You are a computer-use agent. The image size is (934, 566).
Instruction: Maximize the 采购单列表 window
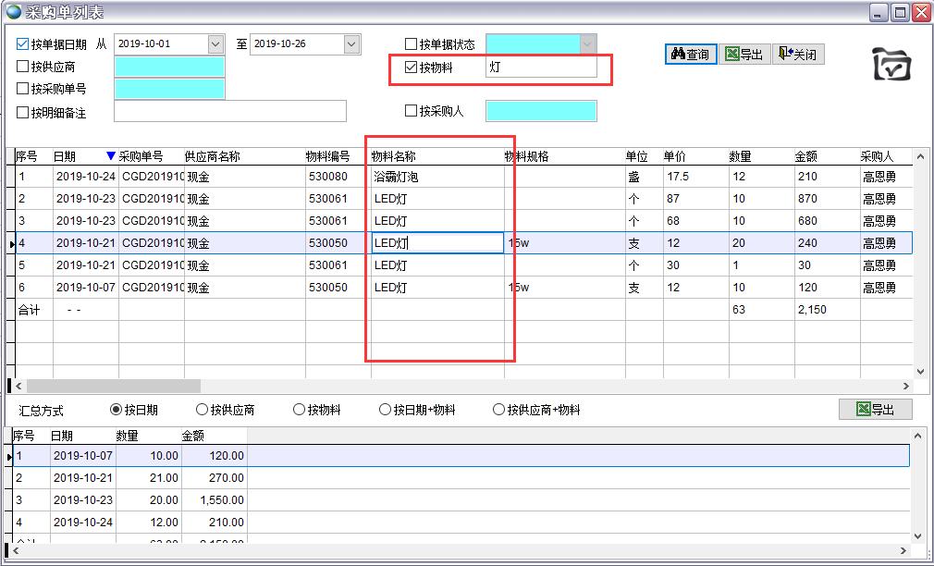900,12
